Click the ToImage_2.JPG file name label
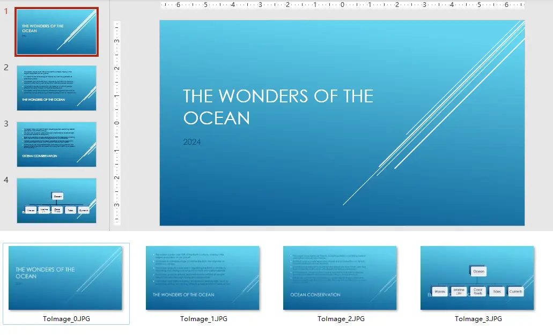Image resolution: width=553 pixels, height=335 pixels. [x=341, y=319]
